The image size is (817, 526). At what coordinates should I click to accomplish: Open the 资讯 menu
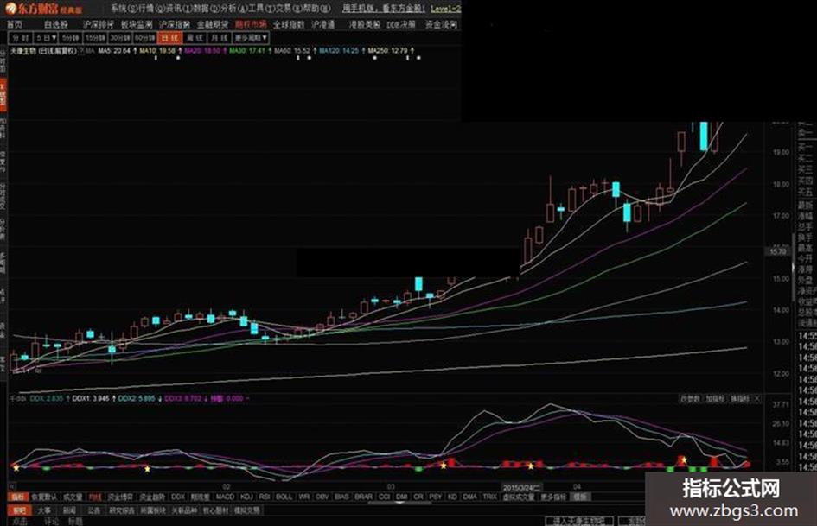[179, 9]
